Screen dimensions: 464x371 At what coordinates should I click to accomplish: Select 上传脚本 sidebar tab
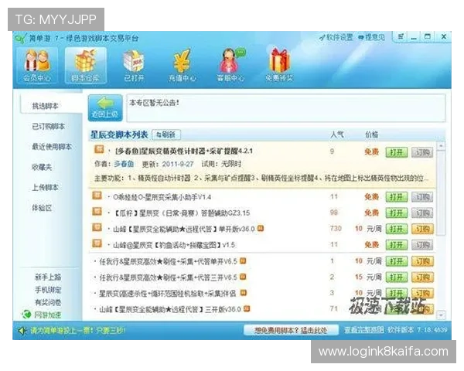pos(46,188)
